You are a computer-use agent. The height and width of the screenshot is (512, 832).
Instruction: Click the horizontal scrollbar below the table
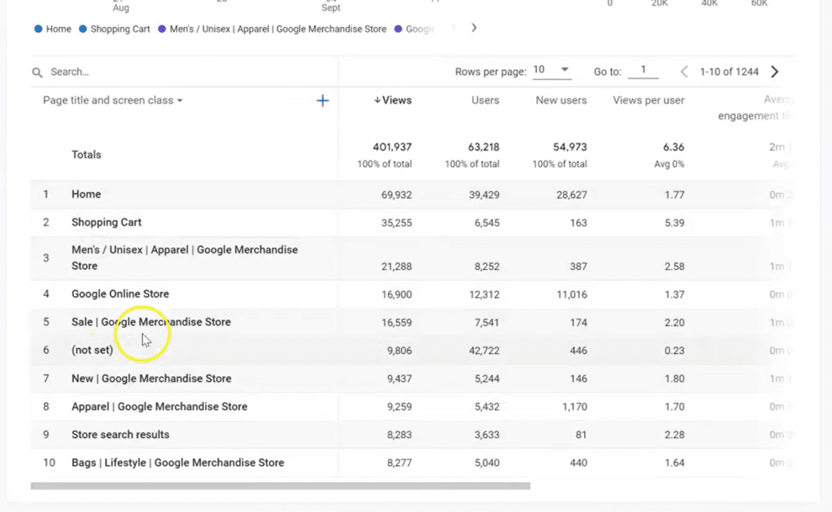(x=281, y=486)
